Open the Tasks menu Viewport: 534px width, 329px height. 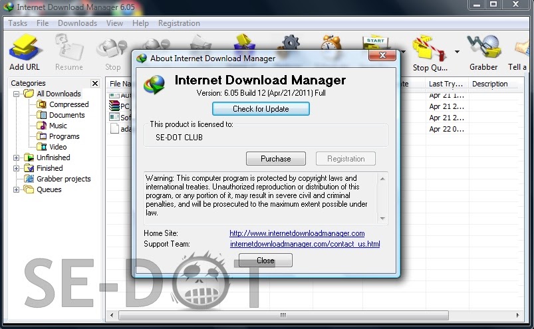click(x=18, y=23)
